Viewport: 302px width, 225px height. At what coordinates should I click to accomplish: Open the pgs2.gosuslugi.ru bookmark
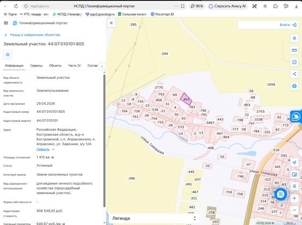coord(100,14)
